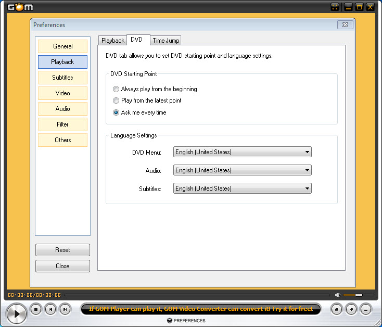Adjust the volume slider
Image resolution: width=382 pixels, height=327 pixels.
click(x=358, y=295)
